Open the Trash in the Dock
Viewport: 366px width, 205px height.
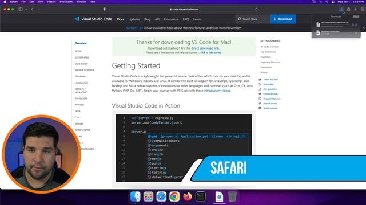click(232, 196)
